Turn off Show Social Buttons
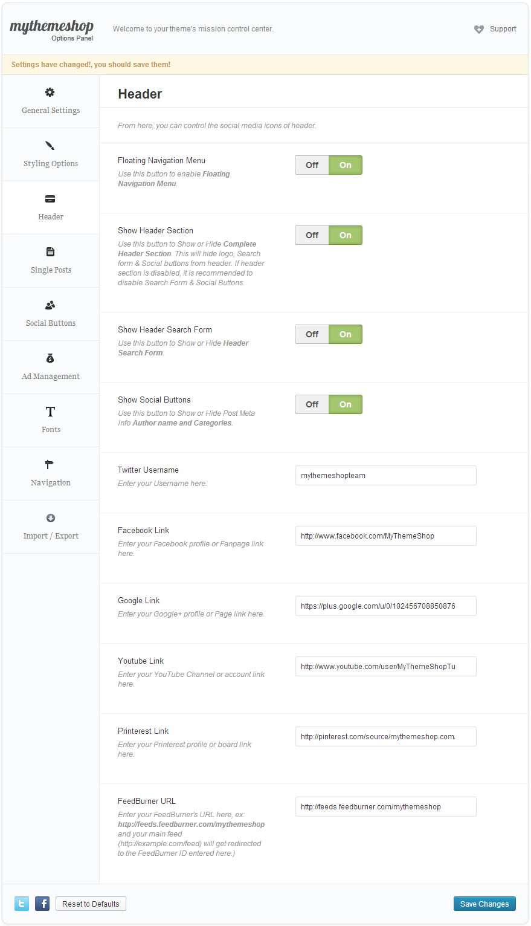Image resolution: width=531 pixels, height=926 pixels. (x=312, y=404)
